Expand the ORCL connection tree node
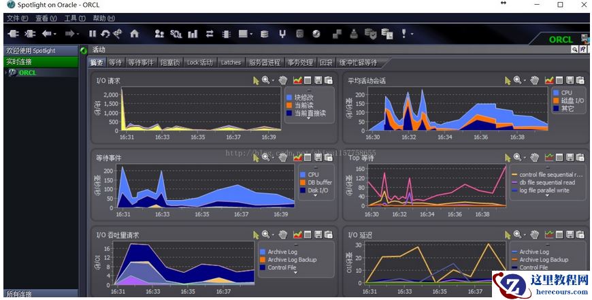592x300 pixels. click(x=7, y=73)
